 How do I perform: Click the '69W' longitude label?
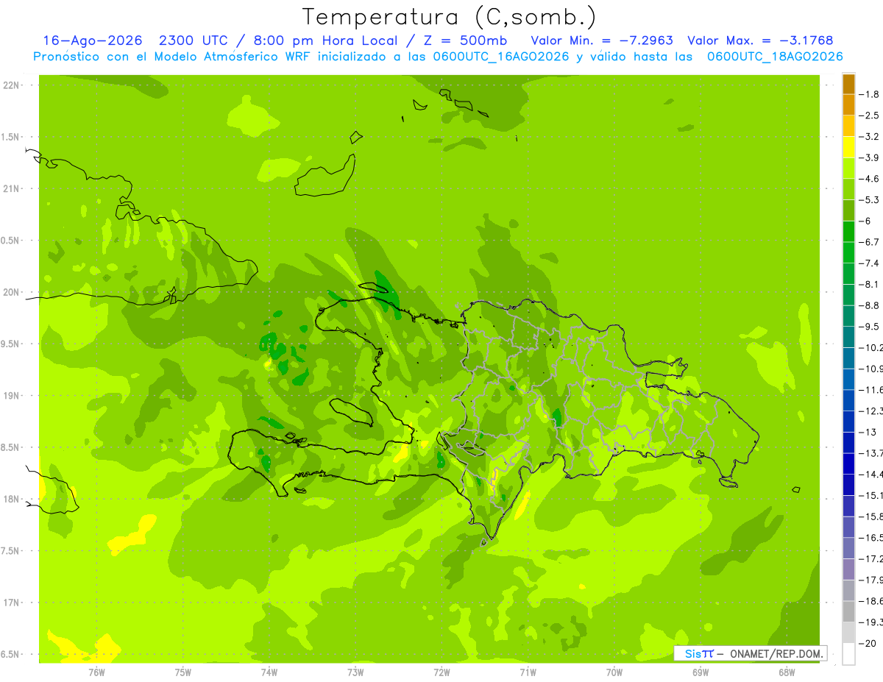(x=701, y=672)
